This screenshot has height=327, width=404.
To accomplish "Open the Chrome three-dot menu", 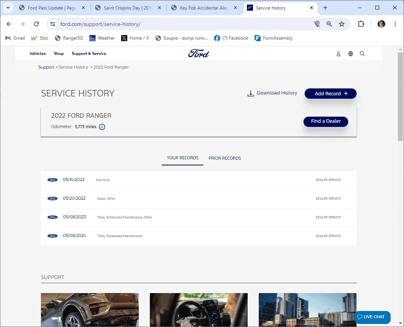I will [395, 24].
